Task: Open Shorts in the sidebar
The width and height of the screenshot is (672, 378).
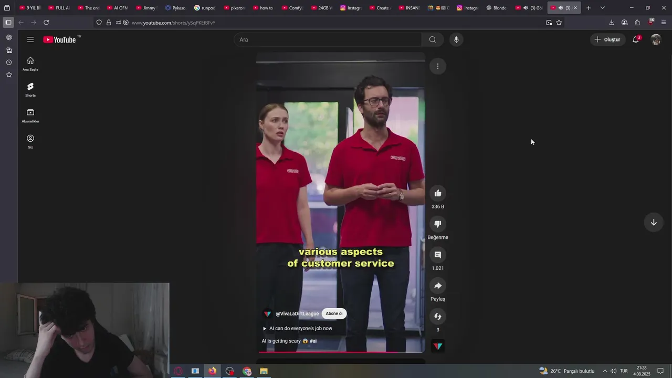Action: (x=30, y=90)
